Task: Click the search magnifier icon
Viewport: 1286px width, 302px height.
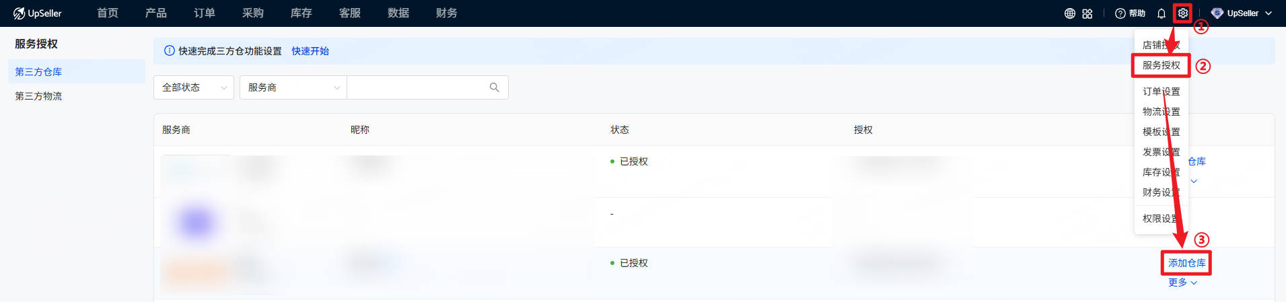Action: (495, 87)
